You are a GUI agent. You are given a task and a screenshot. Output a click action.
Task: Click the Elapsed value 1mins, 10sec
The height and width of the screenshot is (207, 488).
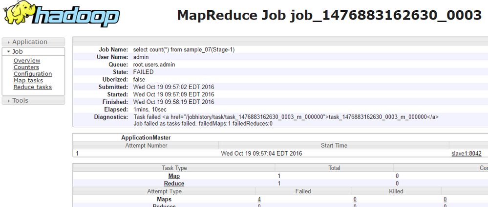(149, 110)
